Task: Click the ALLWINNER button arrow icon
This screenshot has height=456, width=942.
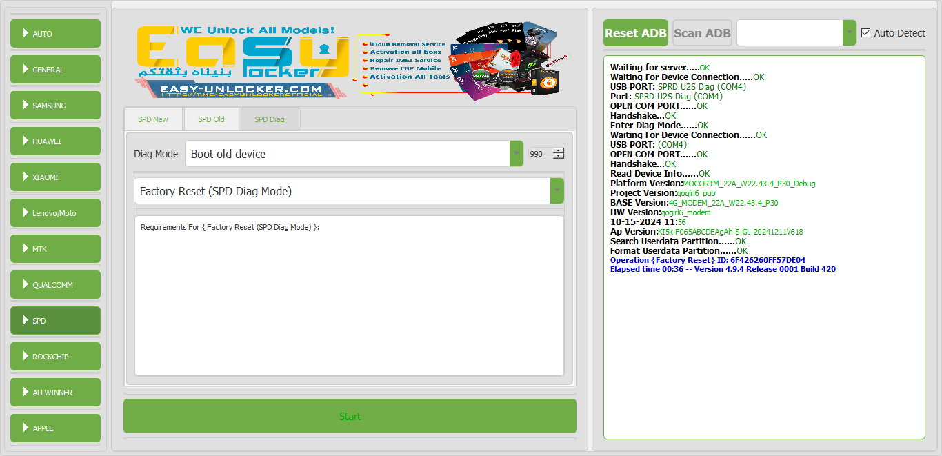Action: click(26, 392)
